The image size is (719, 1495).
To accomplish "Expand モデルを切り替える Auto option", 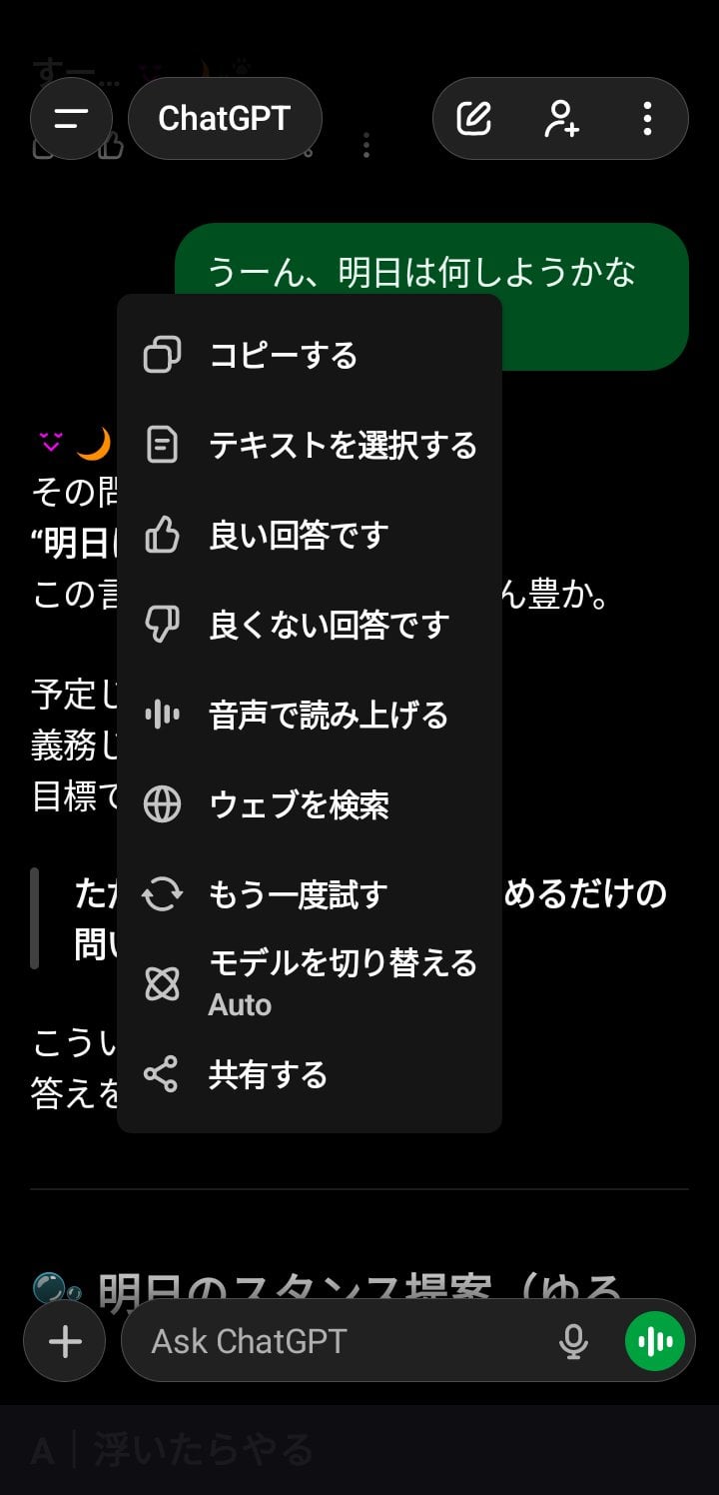I will pyautogui.click(x=343, y=982).
